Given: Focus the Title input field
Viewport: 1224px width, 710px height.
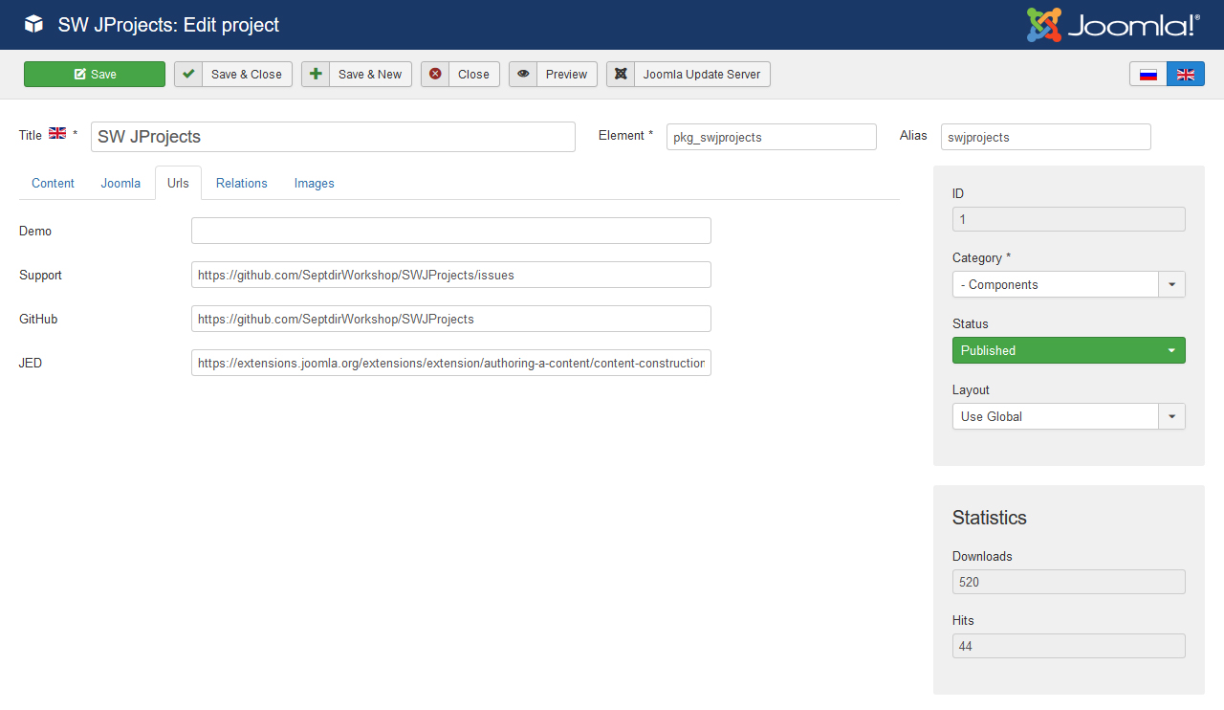Looking at the screenshot, I should 333,137.
